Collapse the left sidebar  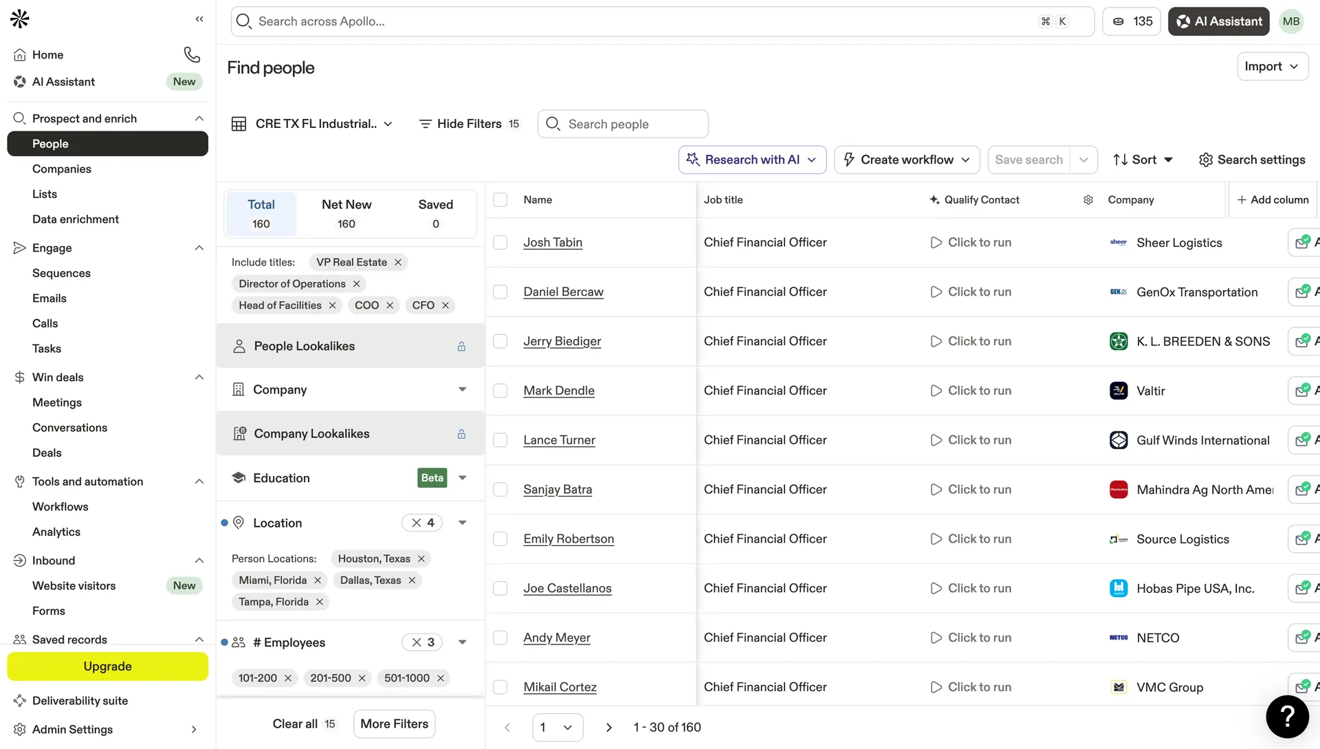pyautogui.click(x=199, y=19)
